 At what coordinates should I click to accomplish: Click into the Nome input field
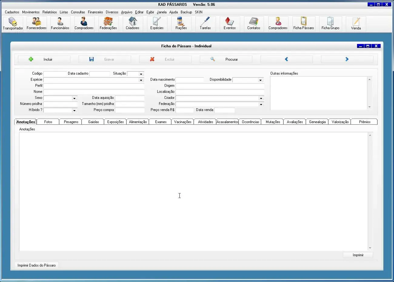click(x=94, y=92)
